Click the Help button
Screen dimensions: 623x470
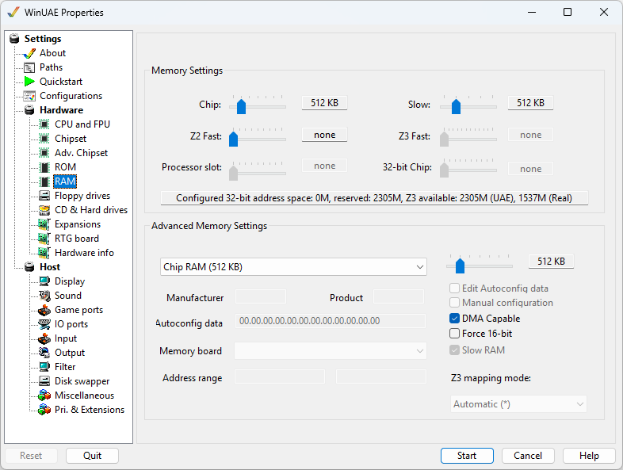(x=589, y=456)
